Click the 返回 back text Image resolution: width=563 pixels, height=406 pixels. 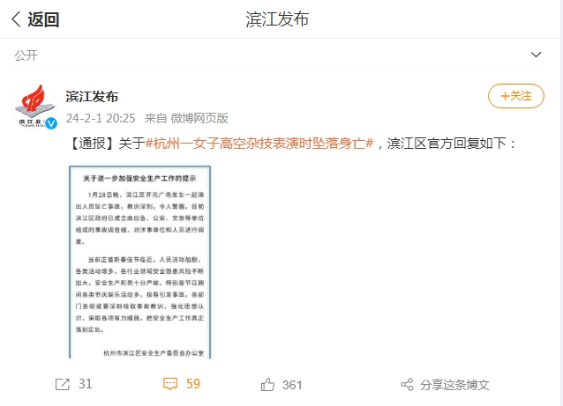click(43, 19)
